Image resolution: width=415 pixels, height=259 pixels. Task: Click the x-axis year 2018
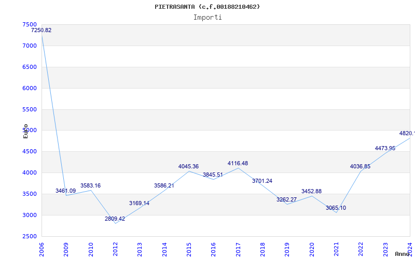tap(262, 250)
